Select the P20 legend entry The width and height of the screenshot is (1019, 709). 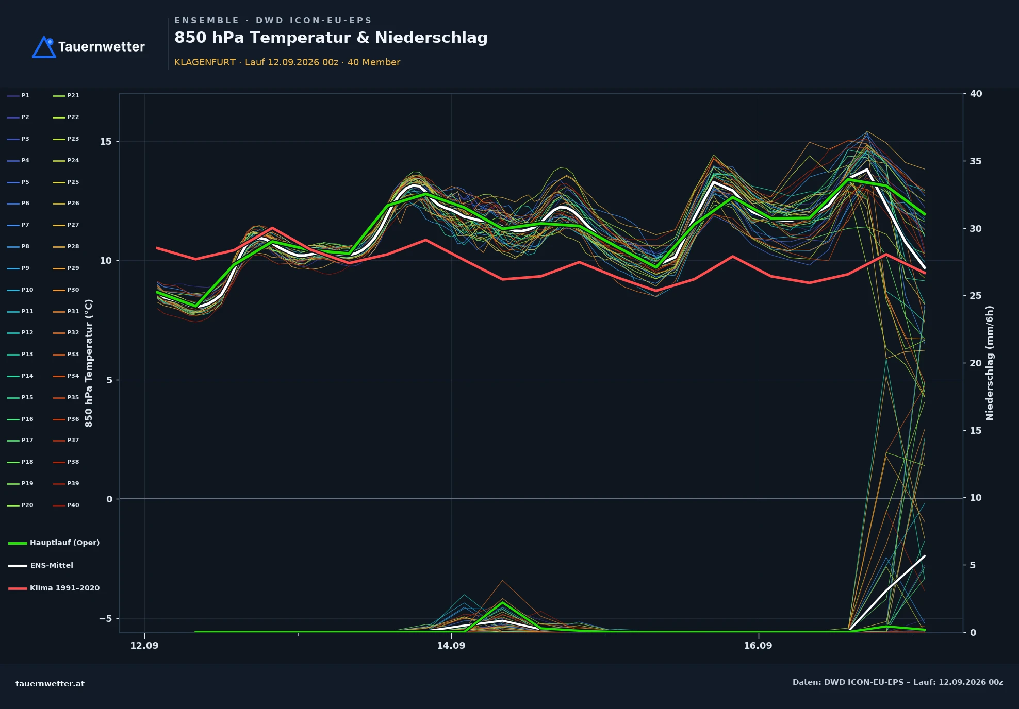click(x=20, y=505)
